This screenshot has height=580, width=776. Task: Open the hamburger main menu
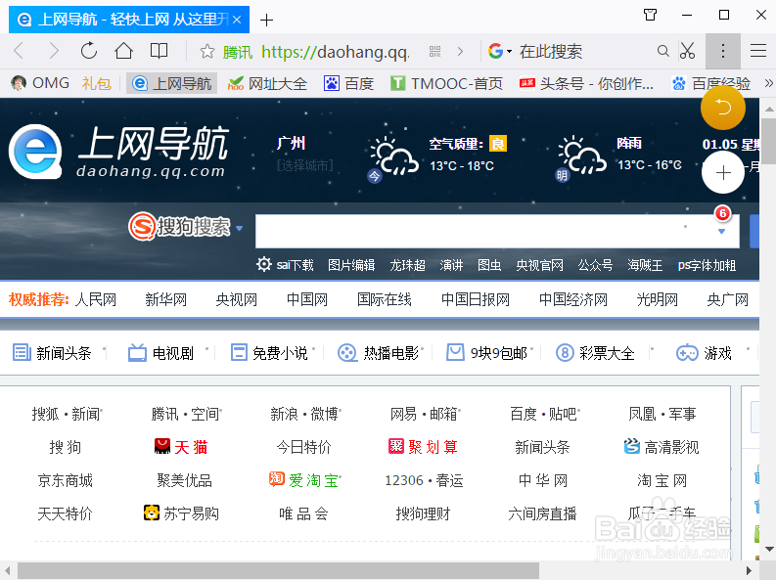point(758,51)
